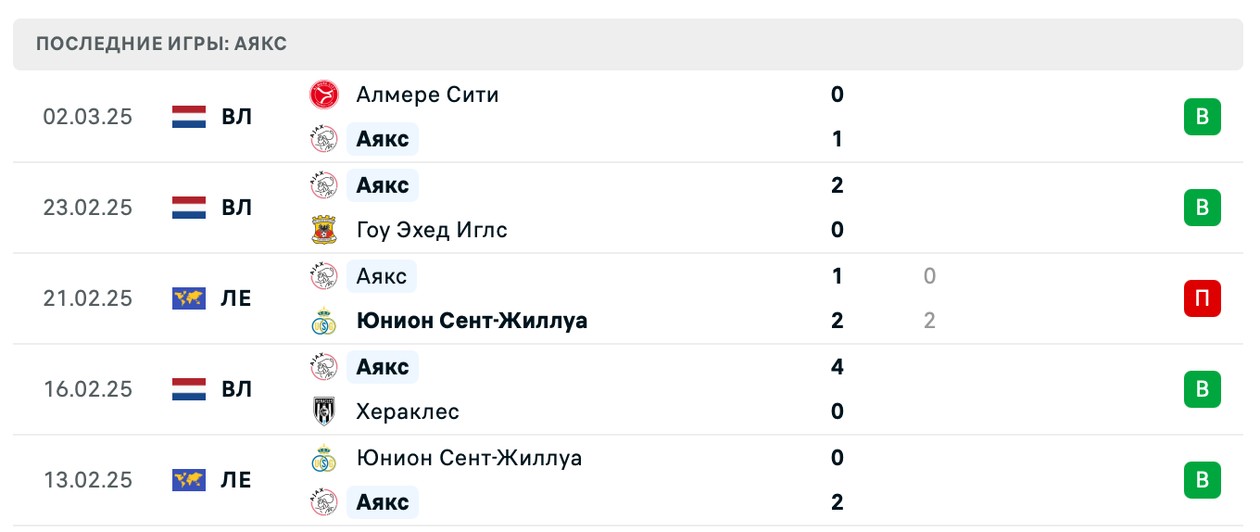Click Union Saint-Gilloise logo in 21.02.25 match
This screenshot has height=532, width=1260.
[x=323, y=321]
